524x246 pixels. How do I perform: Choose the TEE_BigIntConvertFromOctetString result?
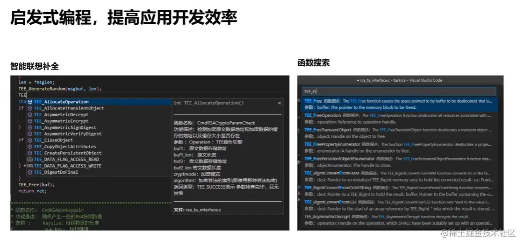click(400, 190)
